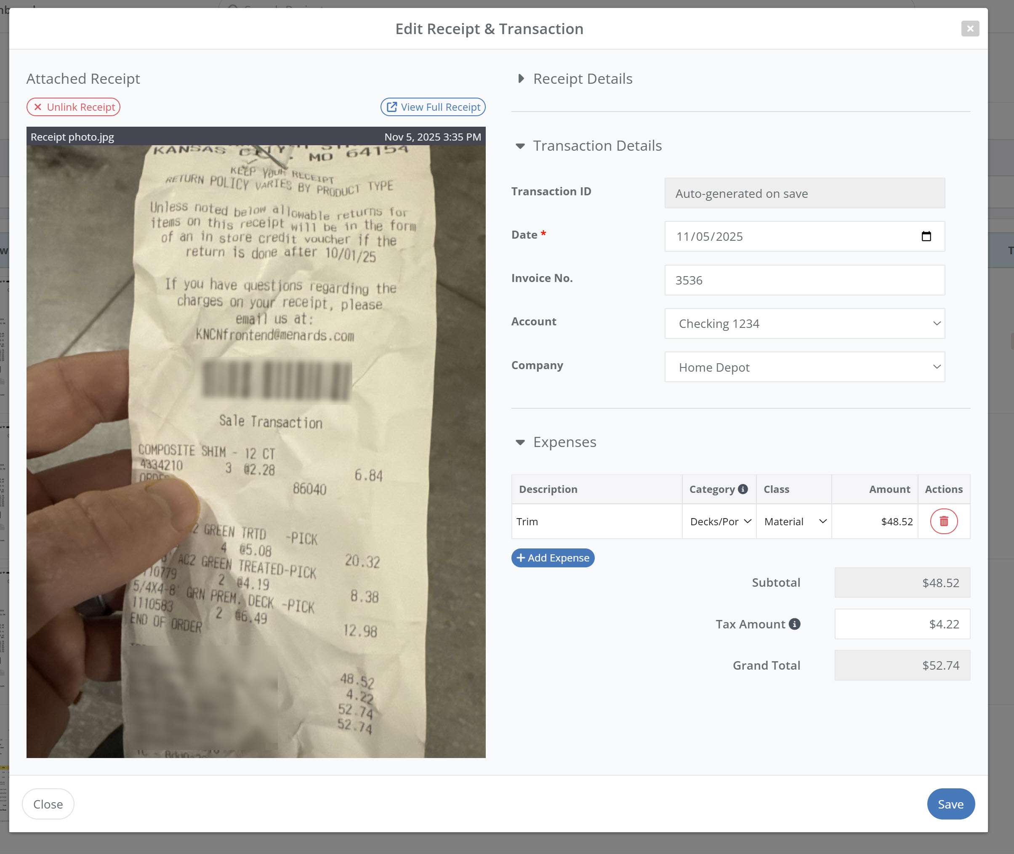Open the Account dropdown Checking 1234
The width and height of the screenshot is (1014, 854).
[x=804, y=323]
